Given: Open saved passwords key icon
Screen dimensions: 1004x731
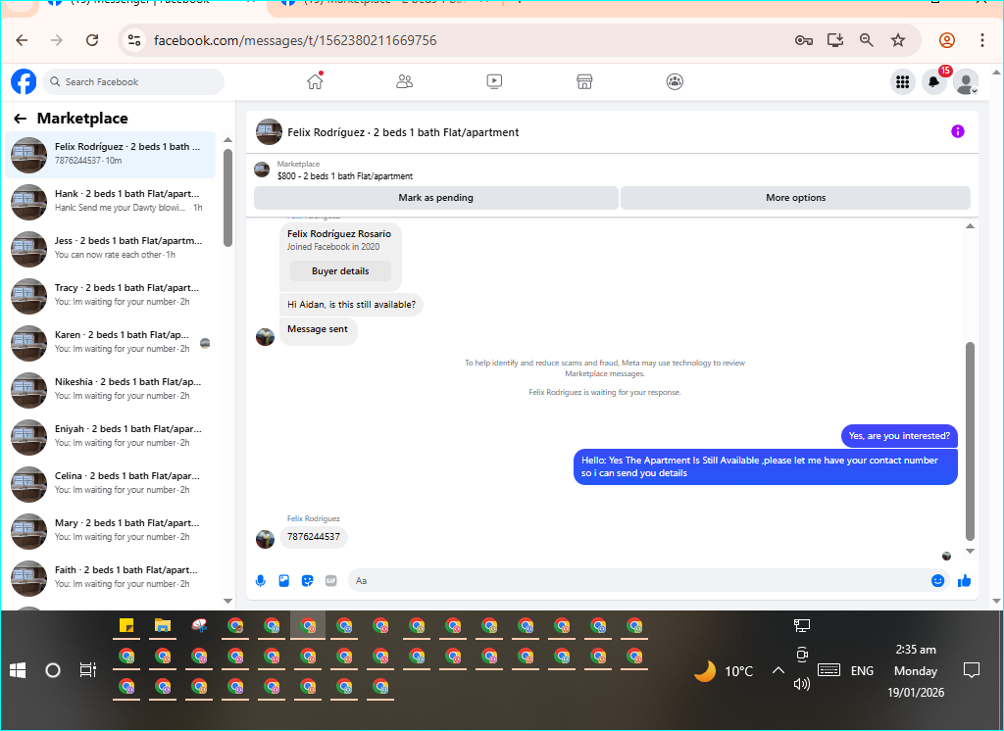Looking at the screenshot, I should click(804, 40).
